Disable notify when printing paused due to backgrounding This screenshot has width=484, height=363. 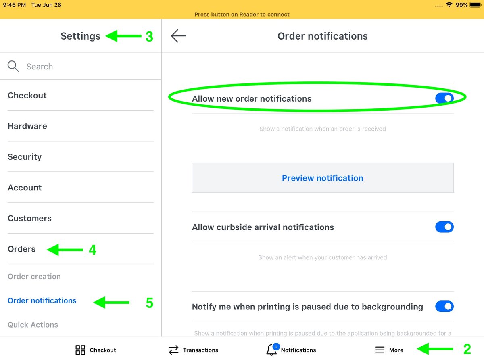(x=444, y=306)
